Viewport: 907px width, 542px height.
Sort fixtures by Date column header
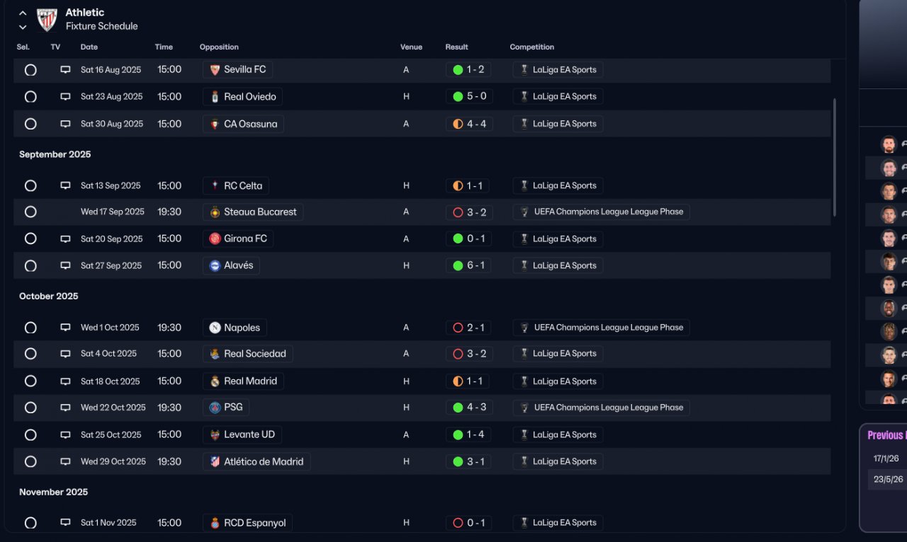(x=89, y=47)
